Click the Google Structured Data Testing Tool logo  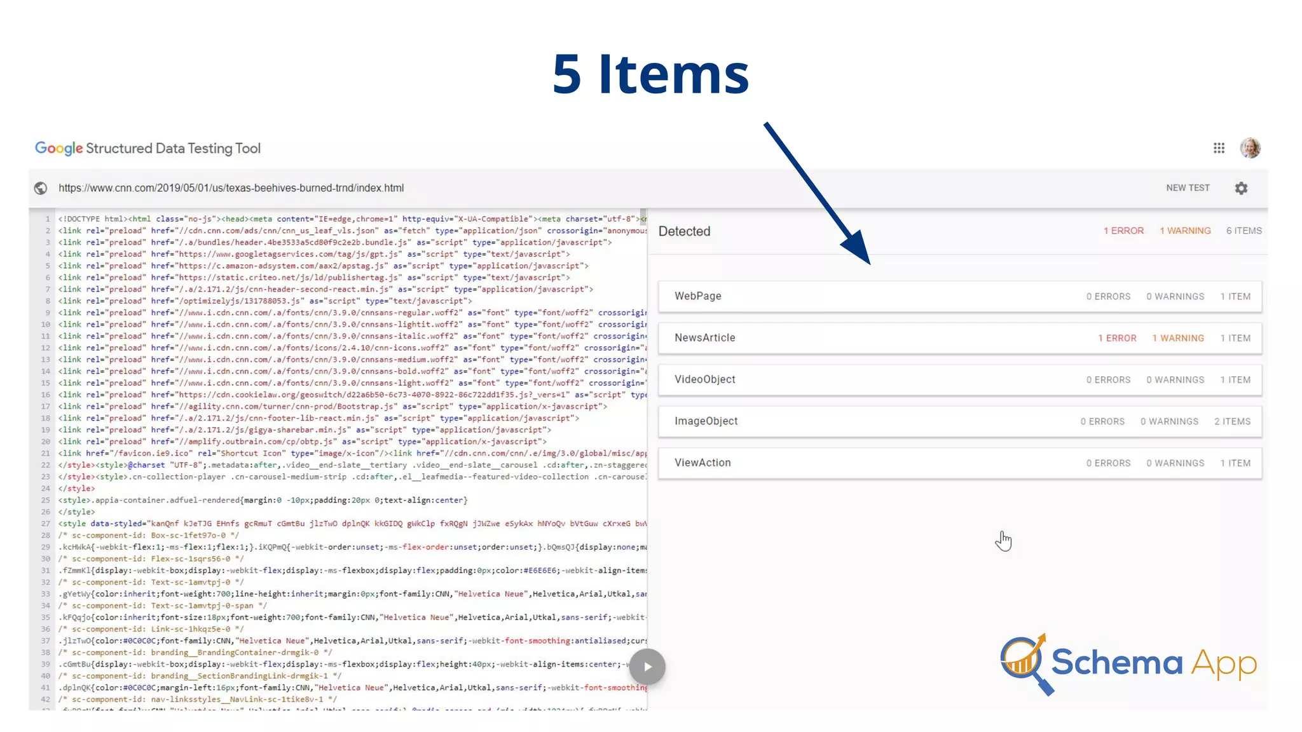click(x=147, y=149)
